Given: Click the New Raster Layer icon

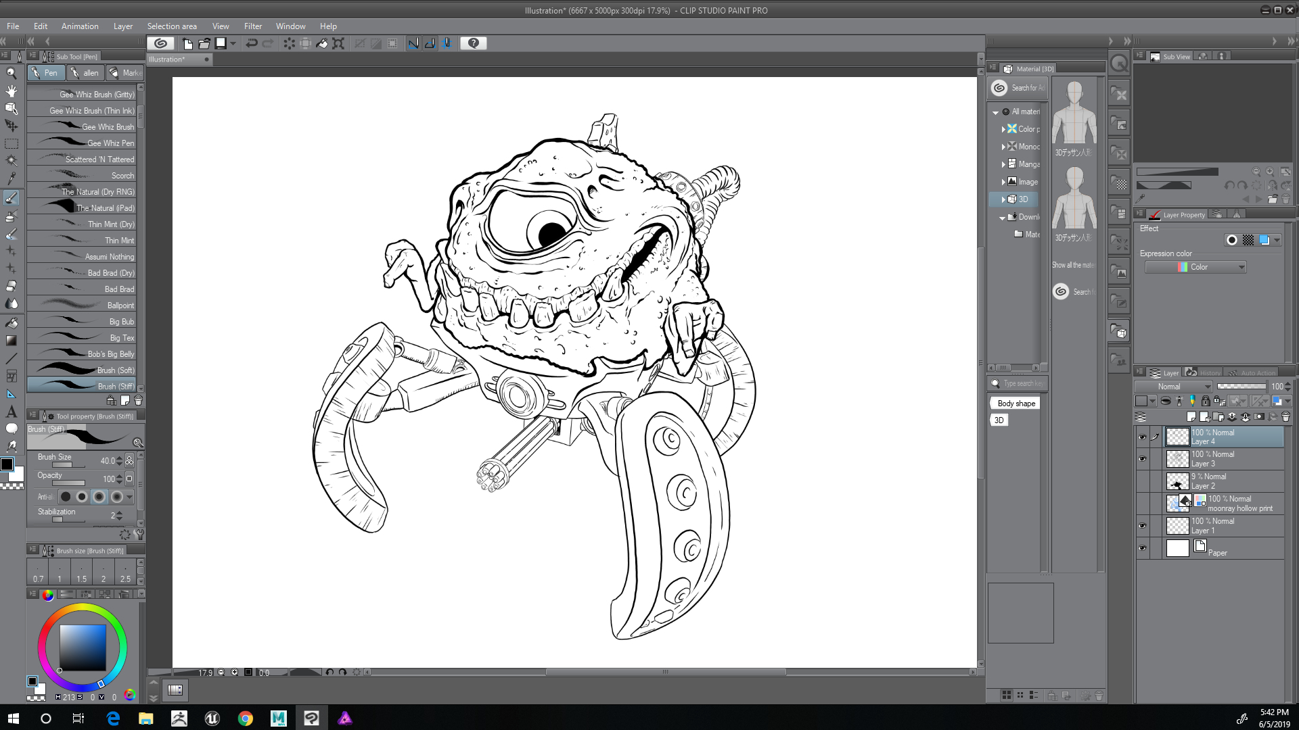Looking at the screenshot, I should (1191, 416).
